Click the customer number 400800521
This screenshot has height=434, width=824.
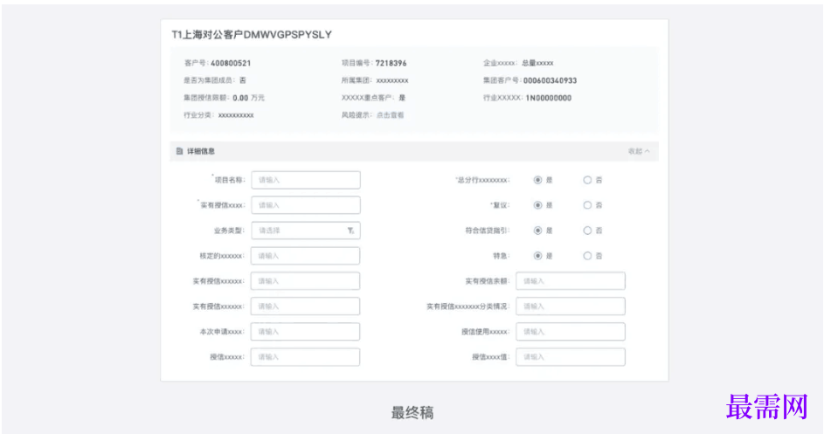pos(231,63)
